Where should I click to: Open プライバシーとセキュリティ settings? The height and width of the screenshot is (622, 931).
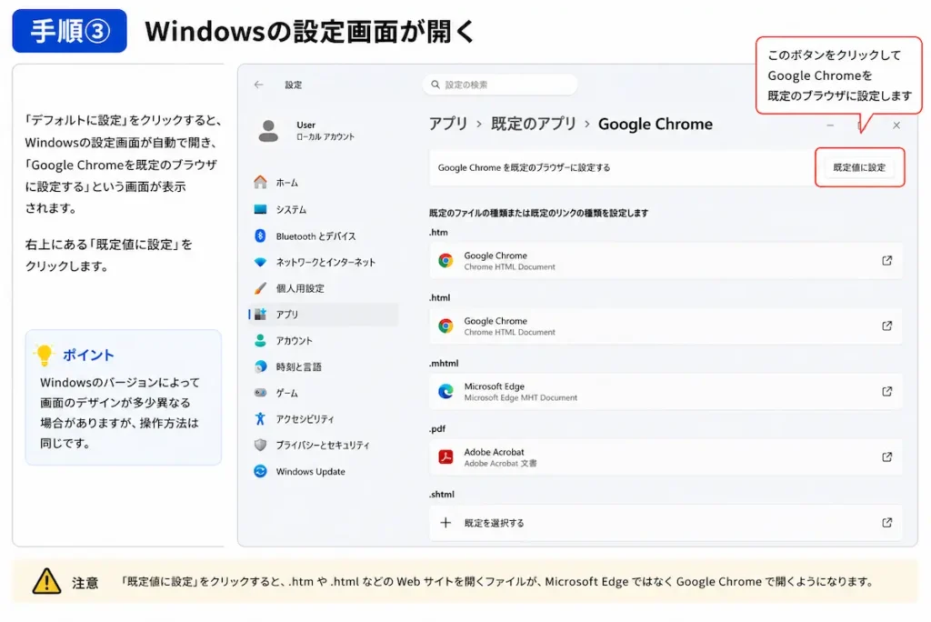323,445
